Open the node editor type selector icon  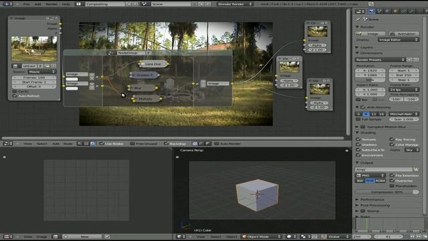tap(8, 143)
